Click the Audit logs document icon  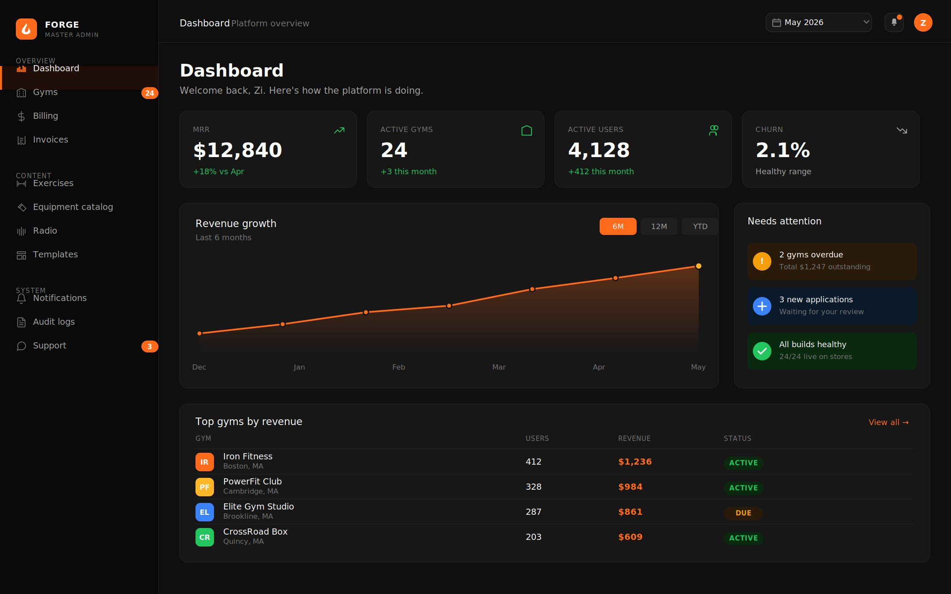click(x=21, y=323)
